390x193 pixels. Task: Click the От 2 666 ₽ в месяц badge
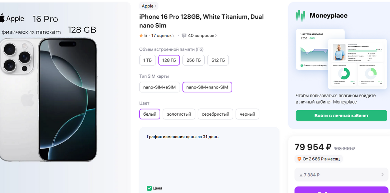[318, 159]
